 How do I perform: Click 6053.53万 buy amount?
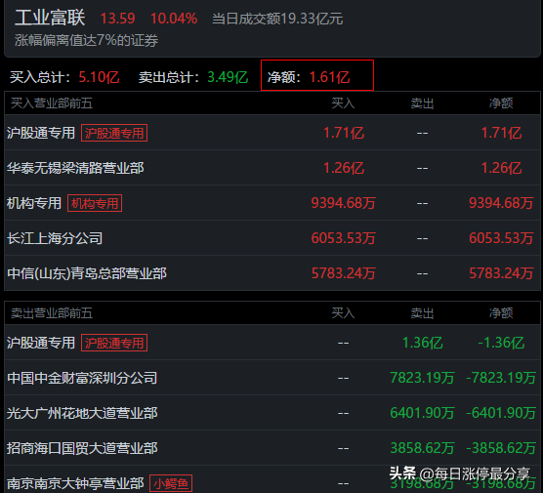[343, 238]
